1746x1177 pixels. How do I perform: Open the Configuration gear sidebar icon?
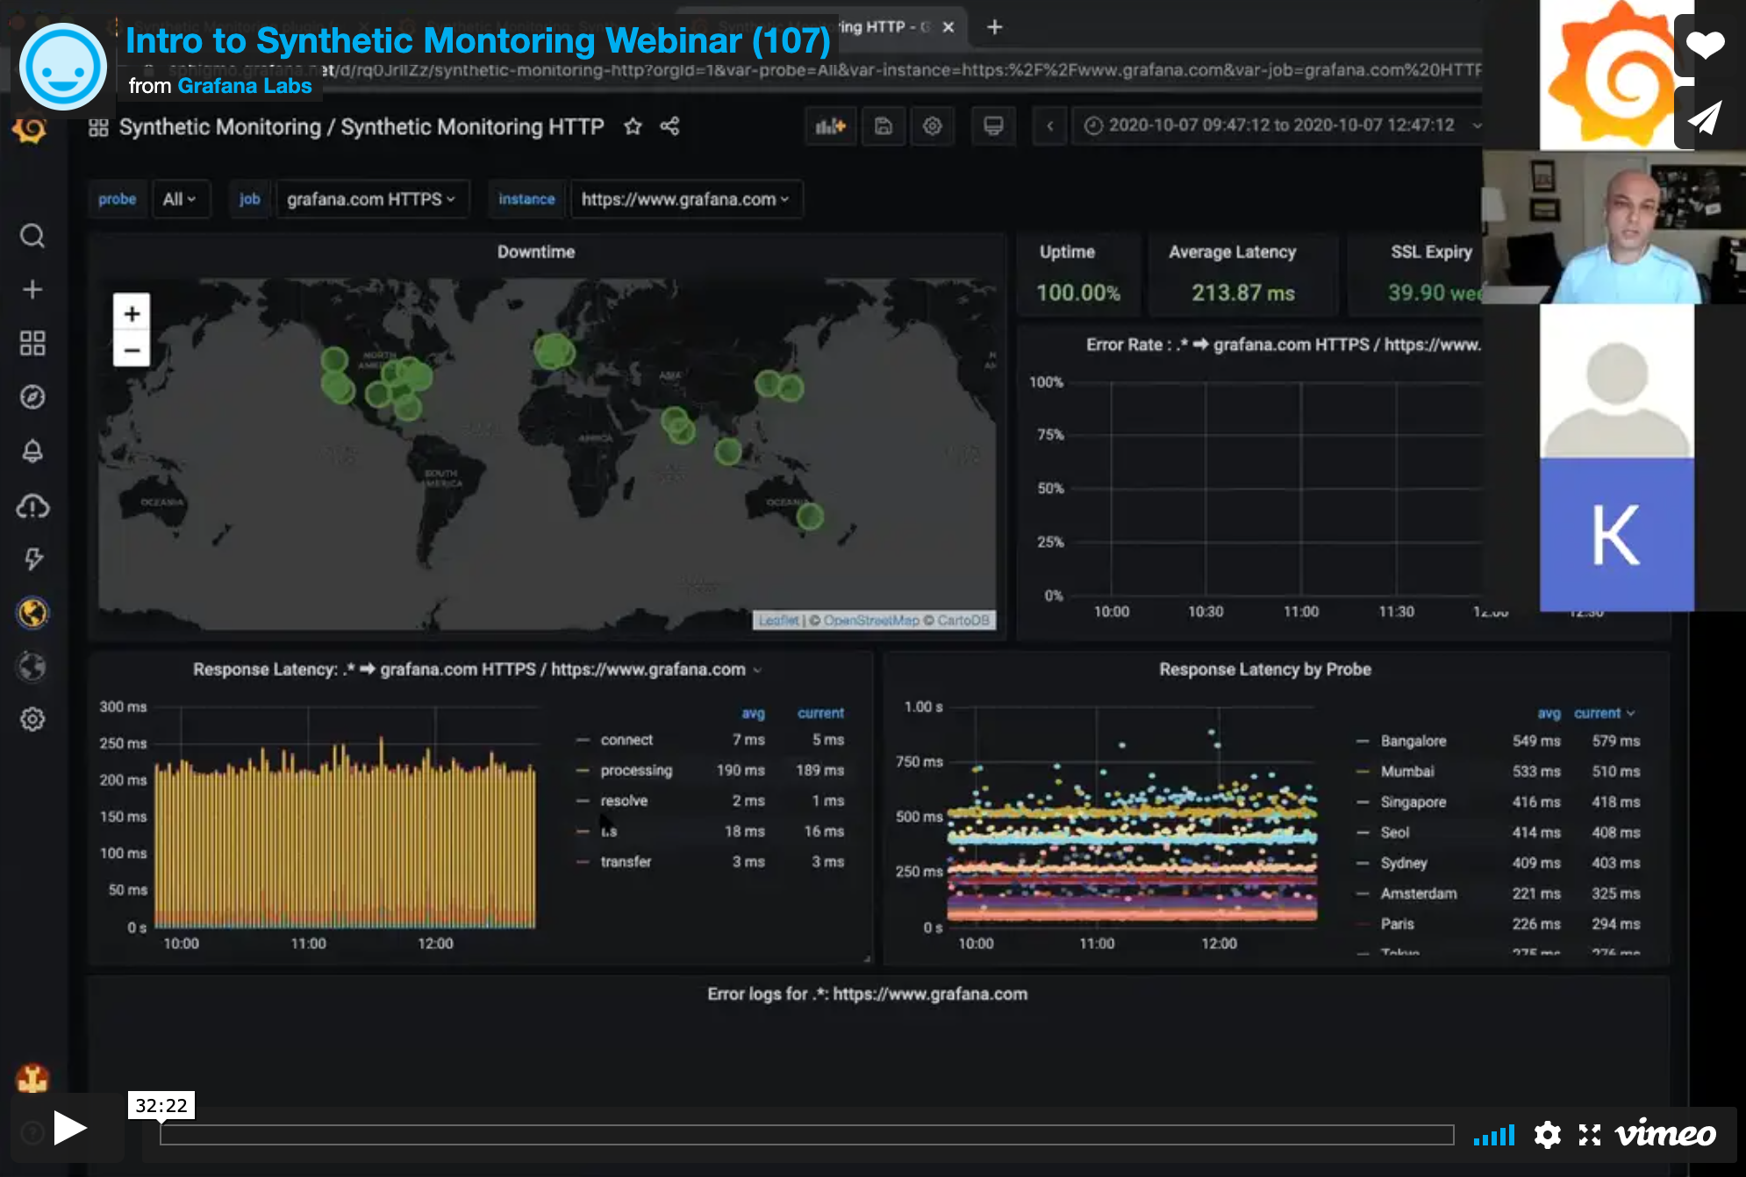point(32,719)
